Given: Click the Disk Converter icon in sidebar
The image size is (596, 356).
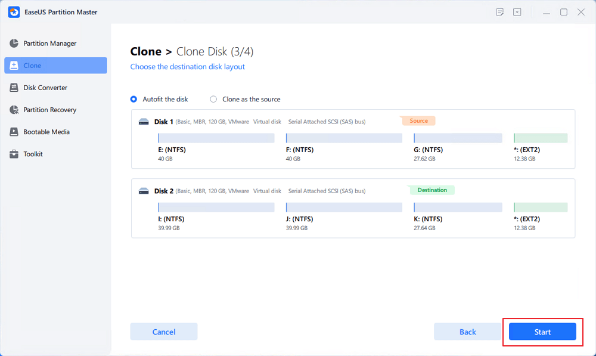Looking at the screenshot, I should tap(14, 88).
